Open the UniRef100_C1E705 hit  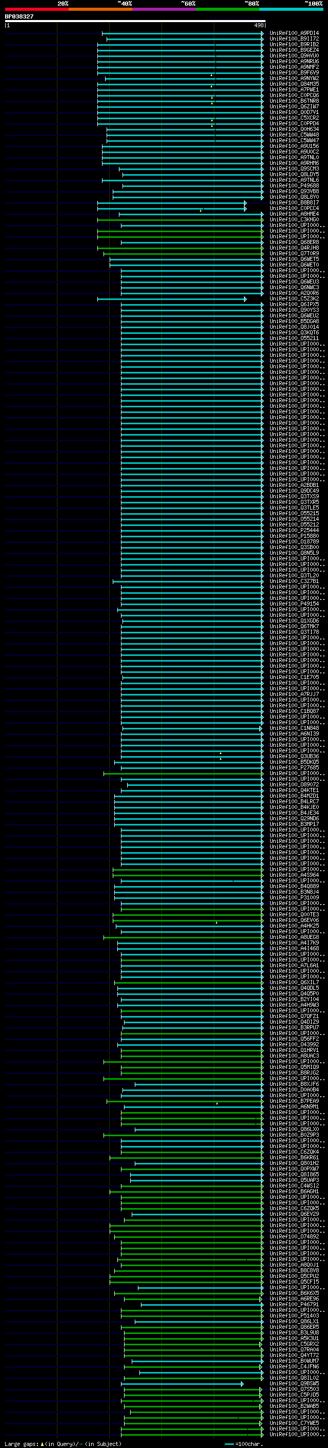(x=294, y=678)
